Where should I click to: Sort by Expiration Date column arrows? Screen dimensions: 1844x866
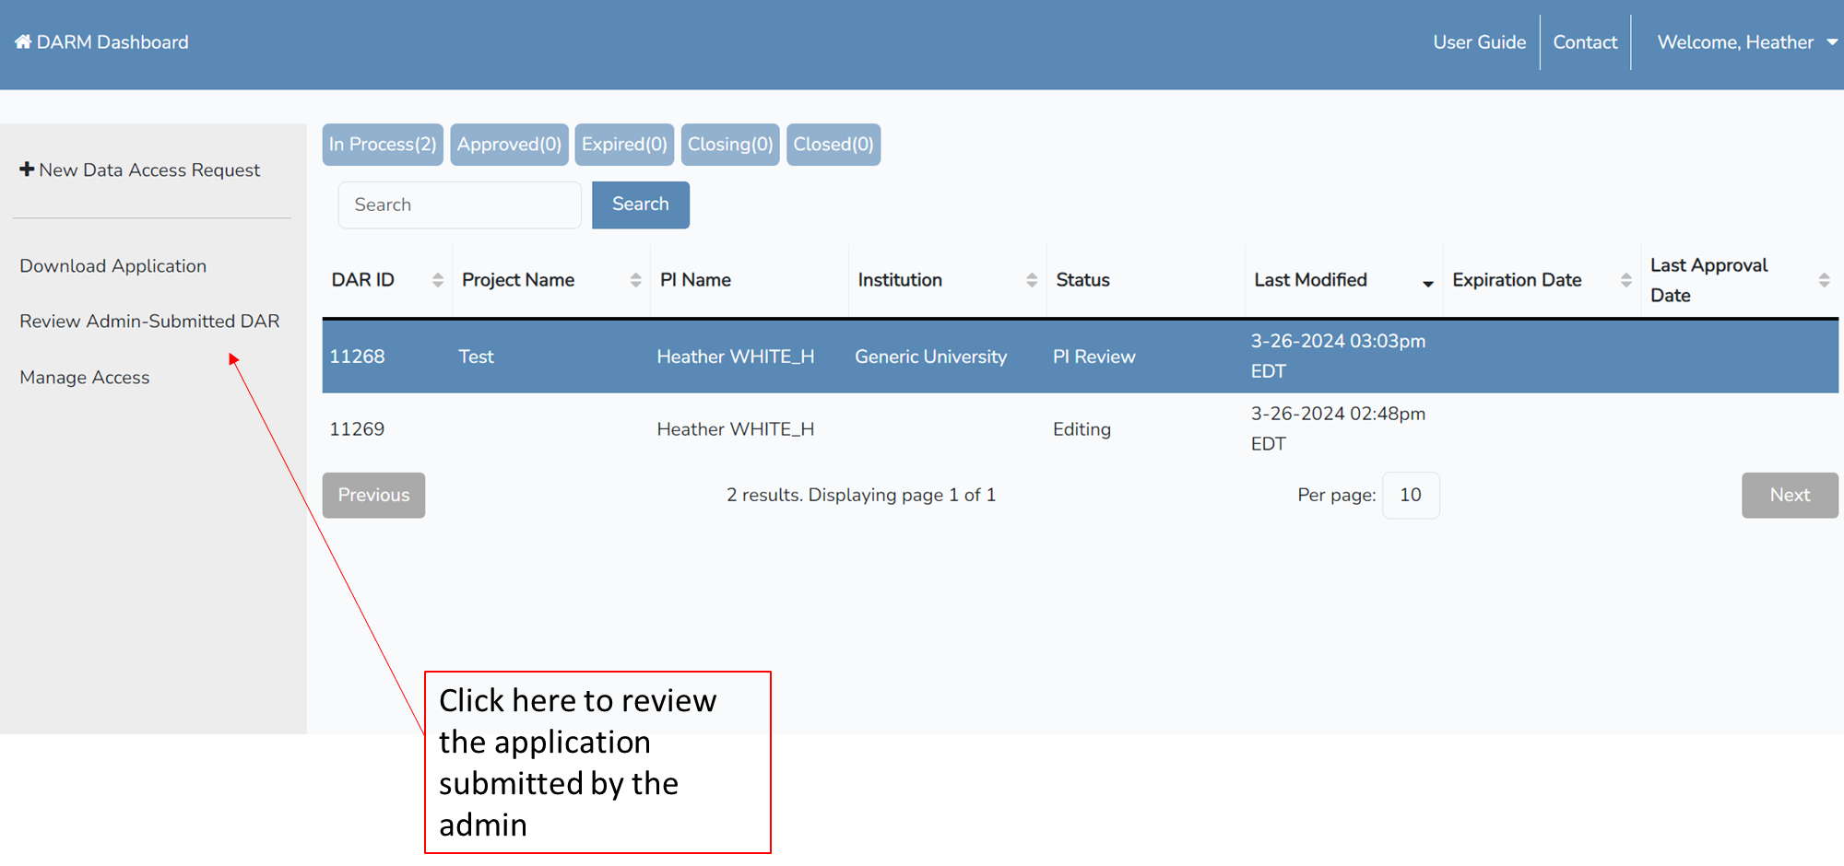tap(1625, 280)
